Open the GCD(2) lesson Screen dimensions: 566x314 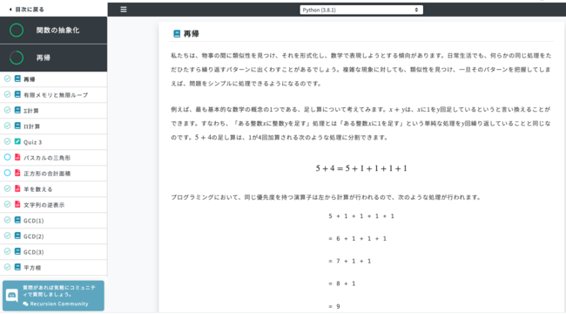point(53,236)
